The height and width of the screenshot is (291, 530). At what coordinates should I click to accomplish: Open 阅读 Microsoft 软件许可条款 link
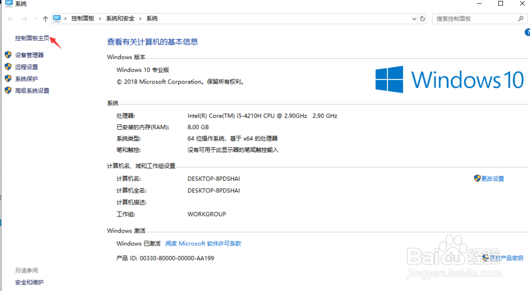coord(203,243)
